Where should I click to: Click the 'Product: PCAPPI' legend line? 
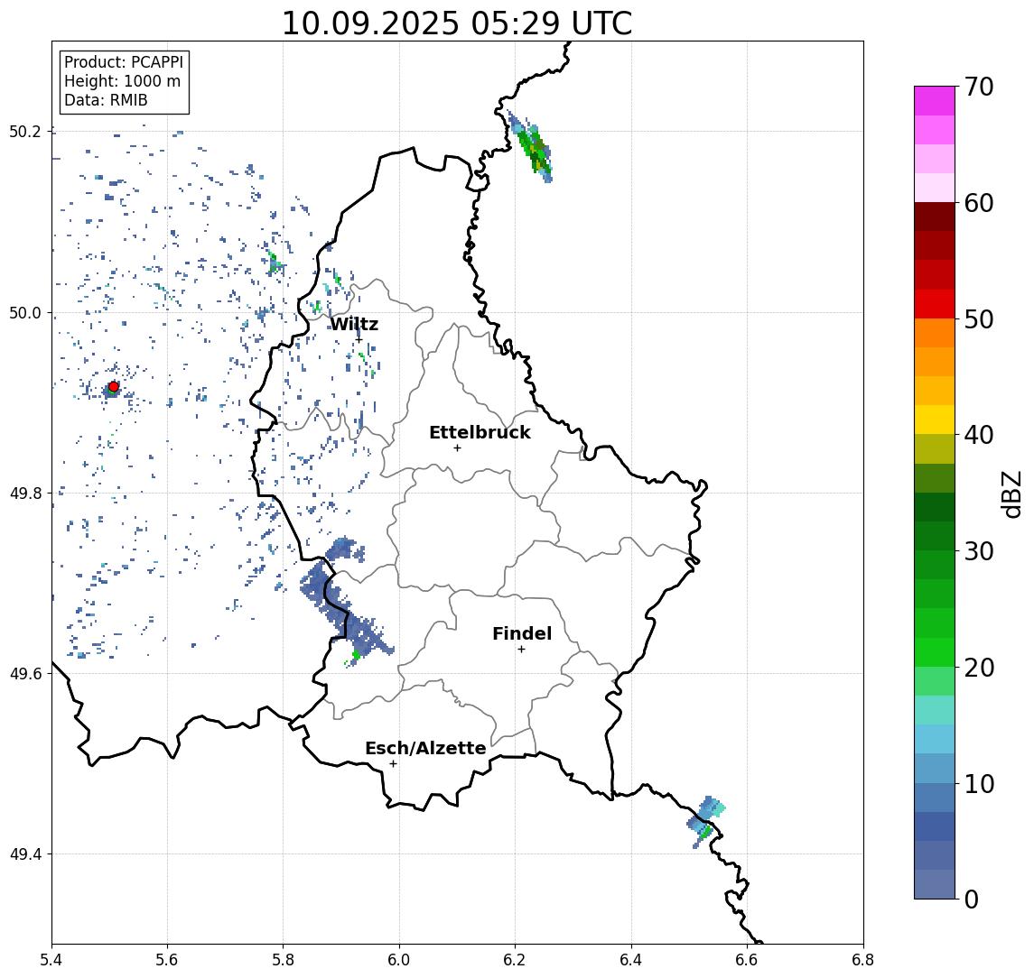pos(124,62)
